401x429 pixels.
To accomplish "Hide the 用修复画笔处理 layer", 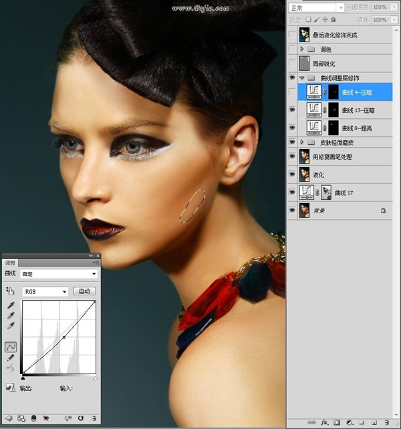I will 292,156.
